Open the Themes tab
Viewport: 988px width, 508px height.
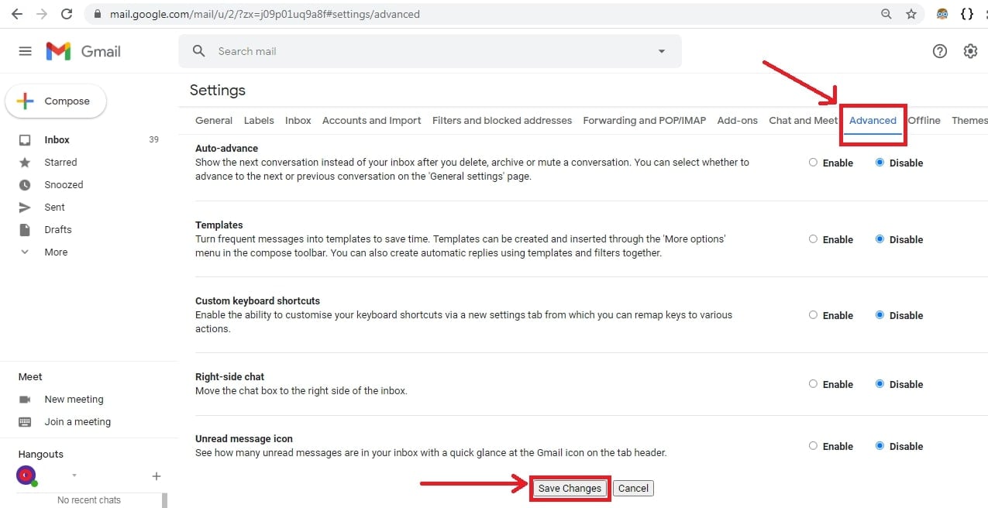tap(969, 121)
